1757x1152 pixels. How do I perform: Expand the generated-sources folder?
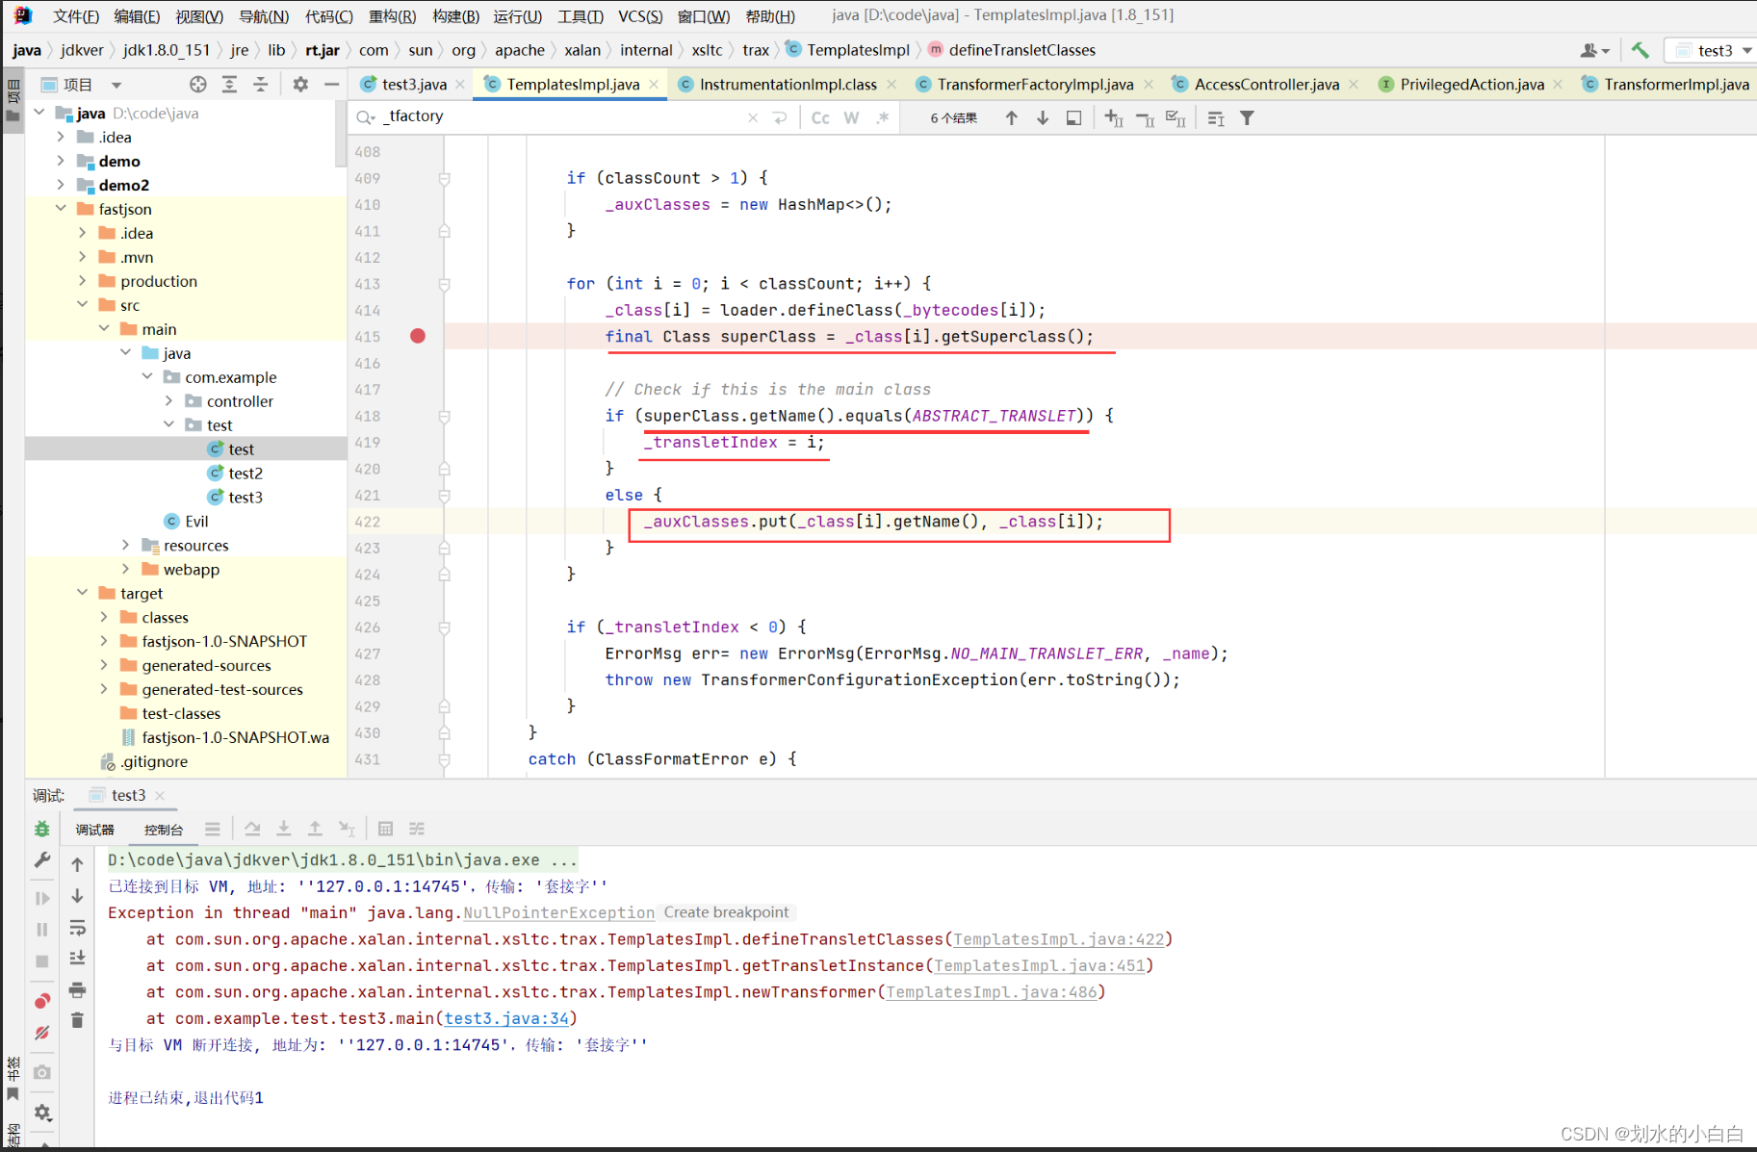coord(104,665)
